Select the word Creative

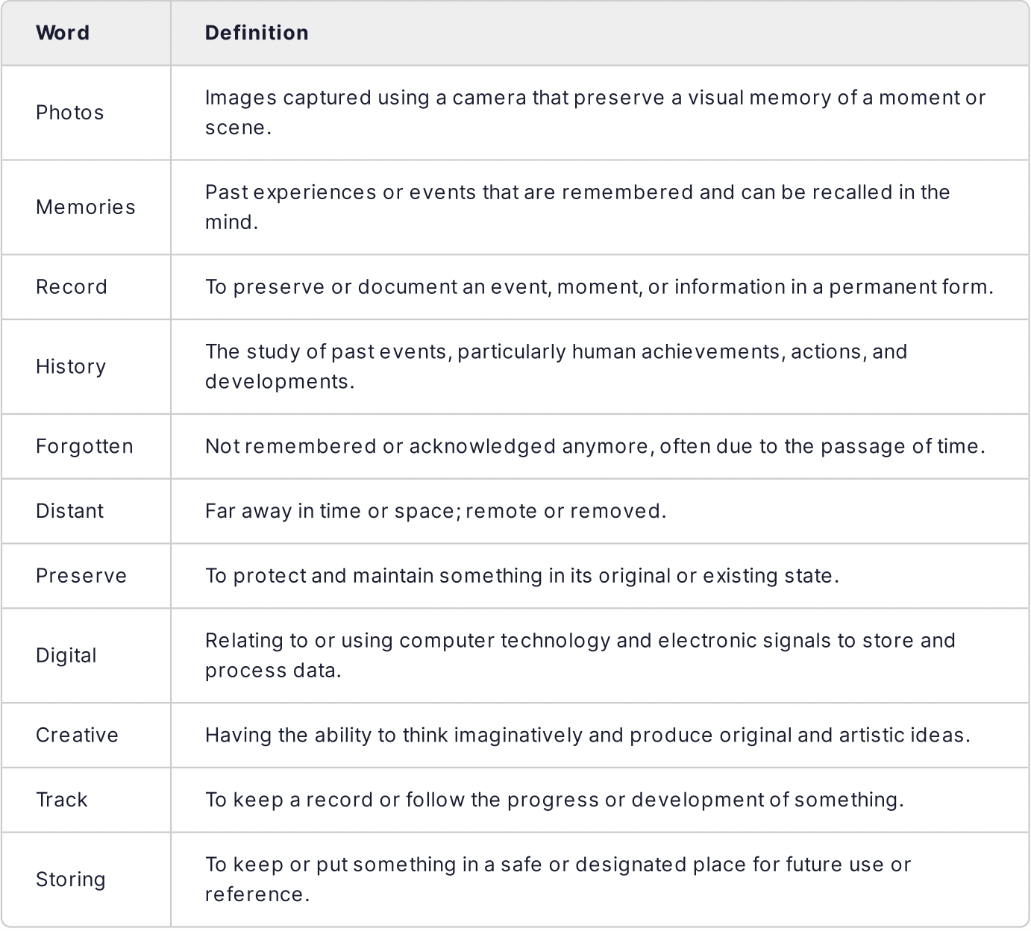point(77,736)
